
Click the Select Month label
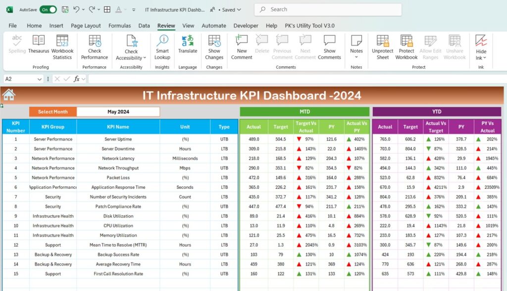pyautogui.click(x=52, y=112)
